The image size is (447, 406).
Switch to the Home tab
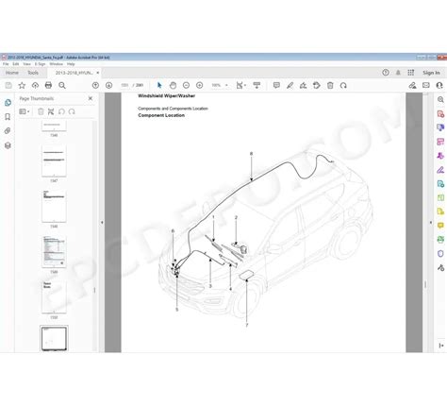click(12, 73)
